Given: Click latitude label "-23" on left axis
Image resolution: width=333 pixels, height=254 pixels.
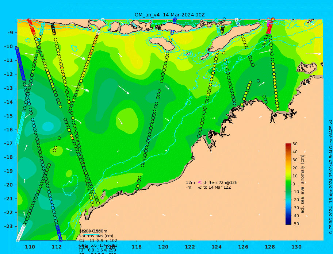Looking at the screenshot, I should (8, 226).
